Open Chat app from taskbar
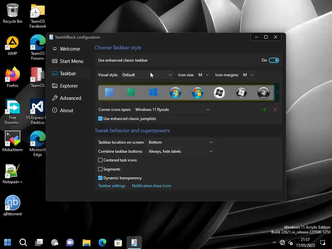Image resolution: width=332 pixels, height=249 pixels. (70, 243)
